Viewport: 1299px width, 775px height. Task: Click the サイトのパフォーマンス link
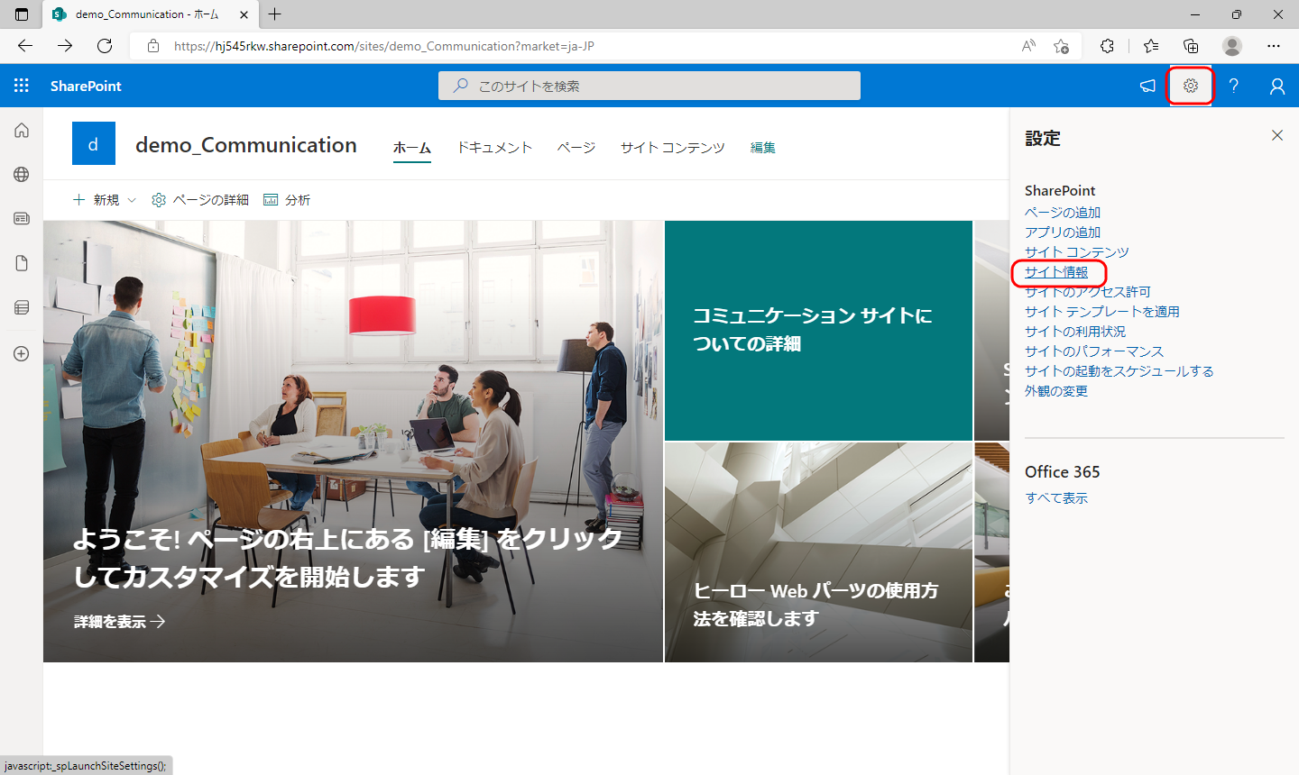click(x=1094, y=351)
